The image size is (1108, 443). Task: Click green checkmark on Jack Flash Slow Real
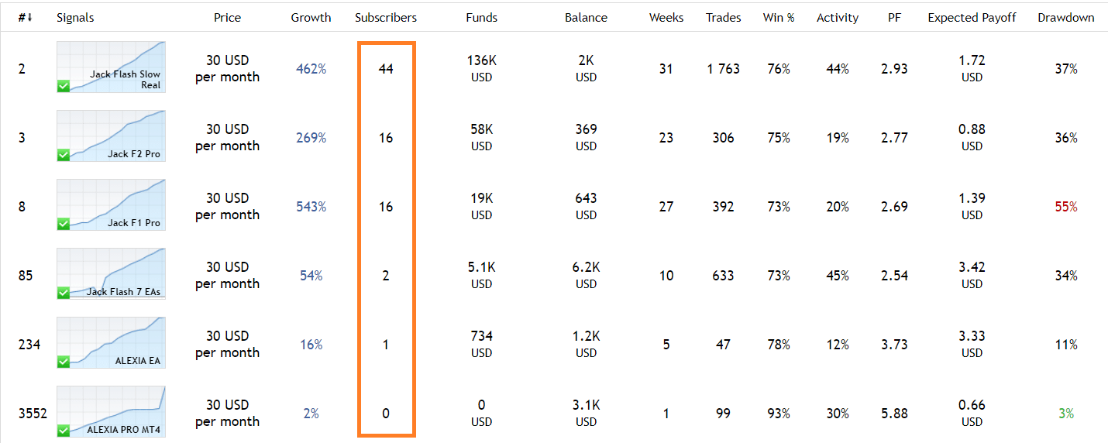pos(64,87)
